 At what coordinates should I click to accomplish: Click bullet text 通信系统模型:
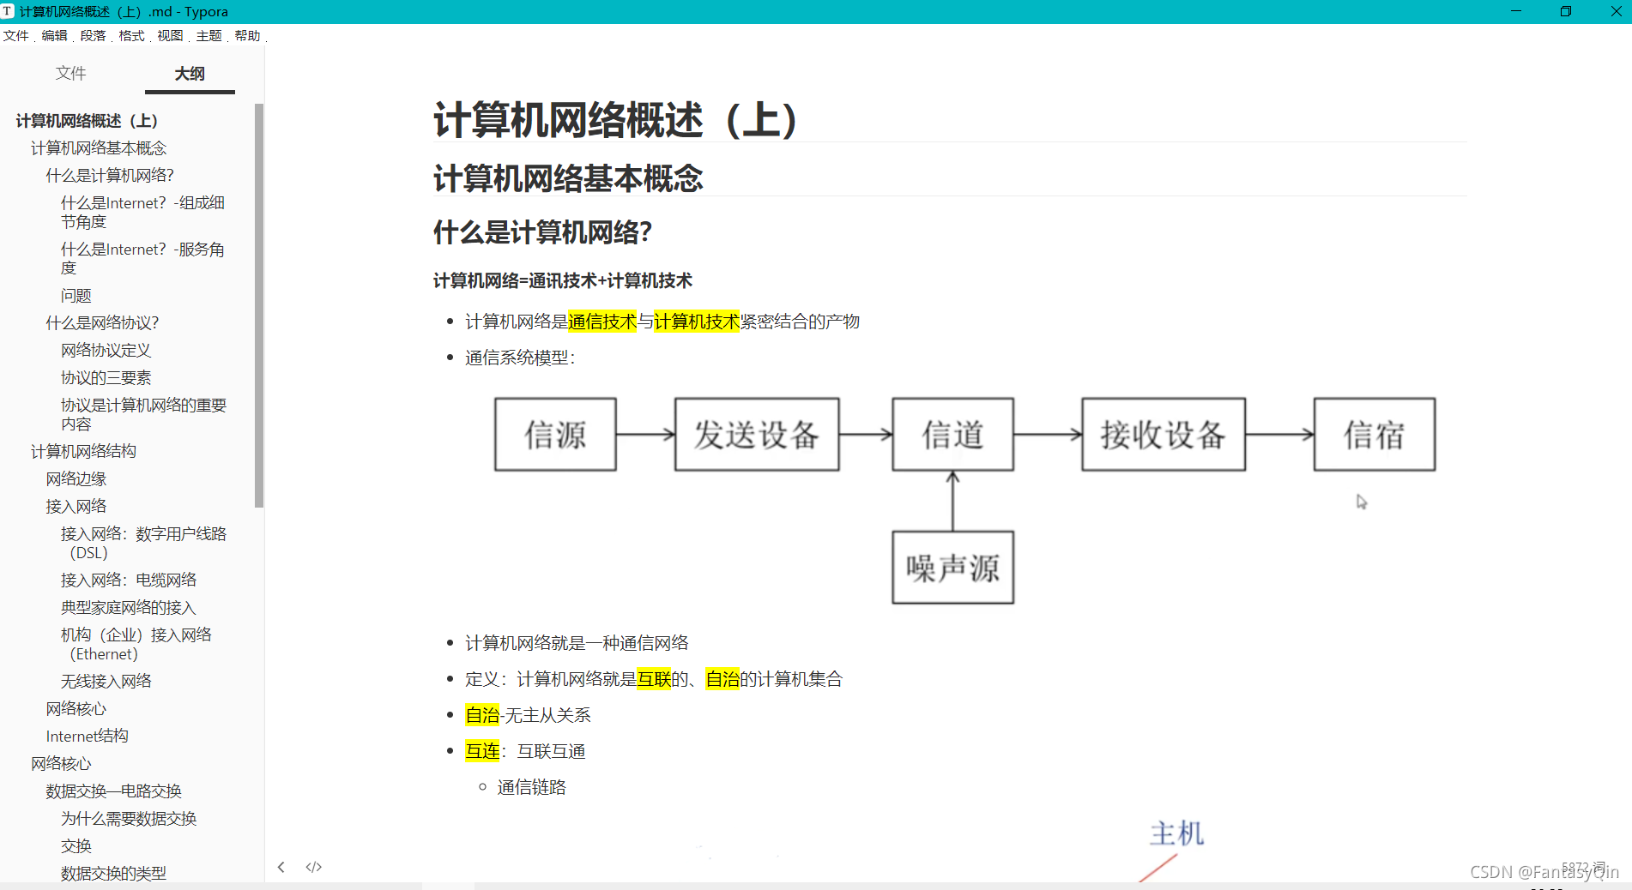520,358
